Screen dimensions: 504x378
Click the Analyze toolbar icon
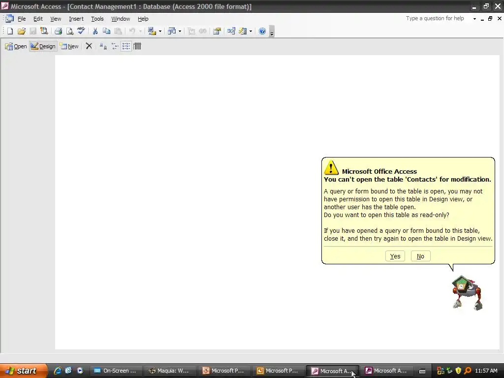pos(172,31)
